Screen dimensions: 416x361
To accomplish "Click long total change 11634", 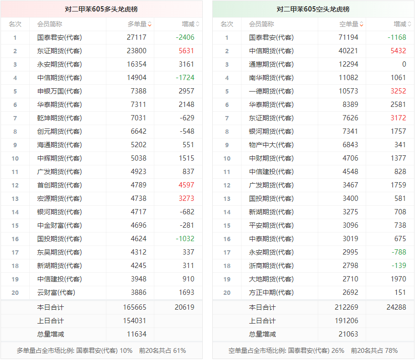I will coord(137,334).
